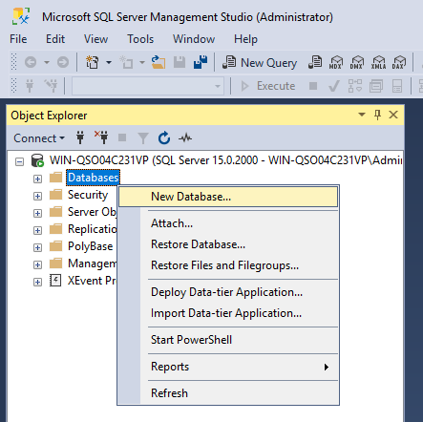
Task: Expand the Security folder node
Action: tap(37, 196)
